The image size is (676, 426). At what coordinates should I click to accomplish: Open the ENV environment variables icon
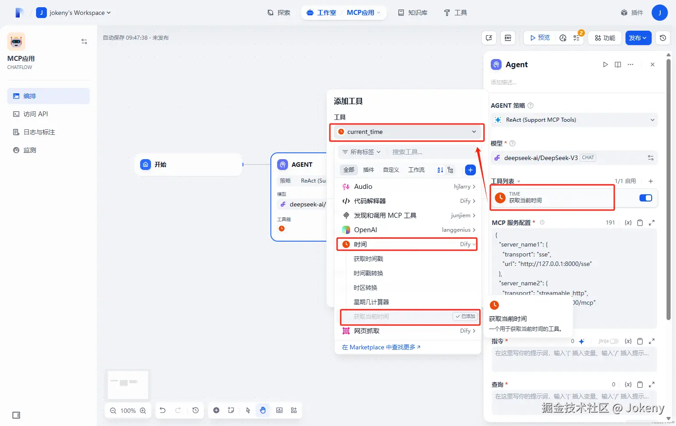[x=508, y=38]
